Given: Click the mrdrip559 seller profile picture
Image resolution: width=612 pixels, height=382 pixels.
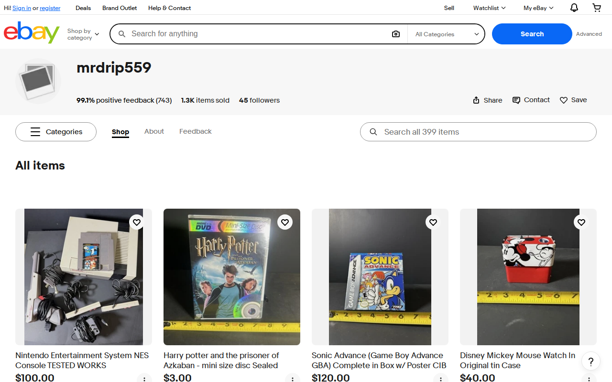Looking at the screenshot, I should pyautogui.click(x=38, y=81).
